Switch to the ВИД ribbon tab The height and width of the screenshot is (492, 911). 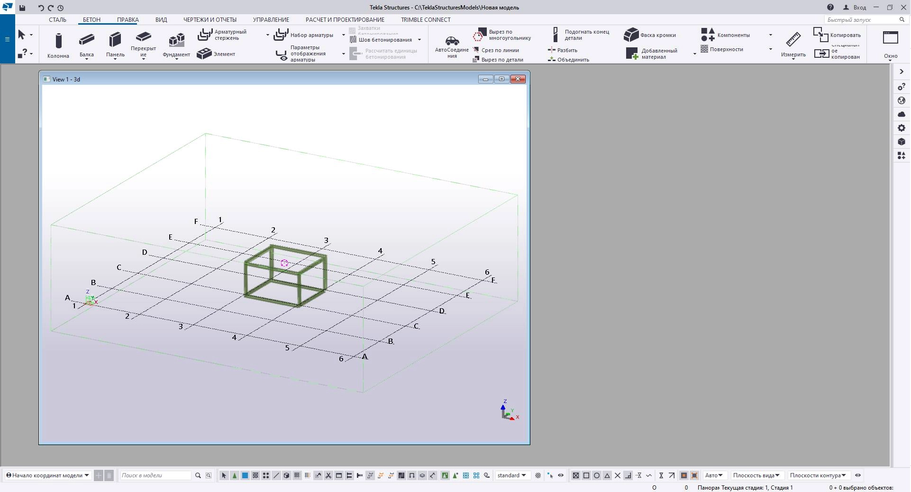161,20
